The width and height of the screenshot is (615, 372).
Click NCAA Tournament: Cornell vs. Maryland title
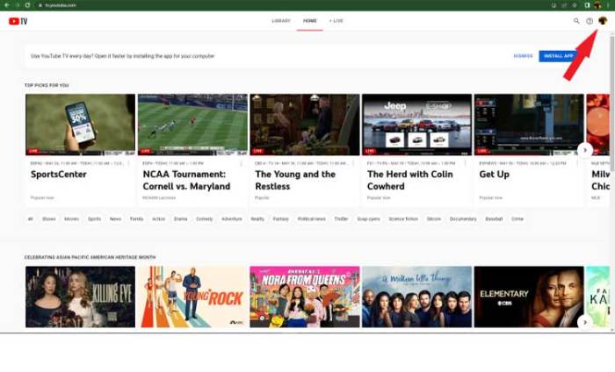[186, 180]
